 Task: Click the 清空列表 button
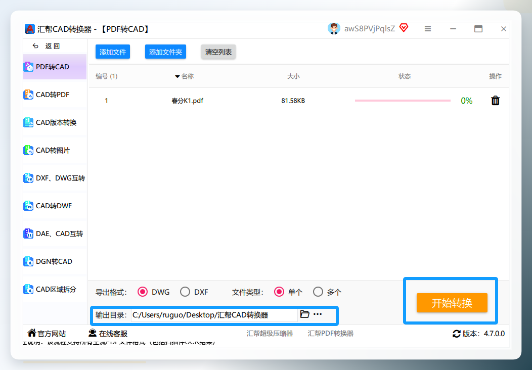218,52
